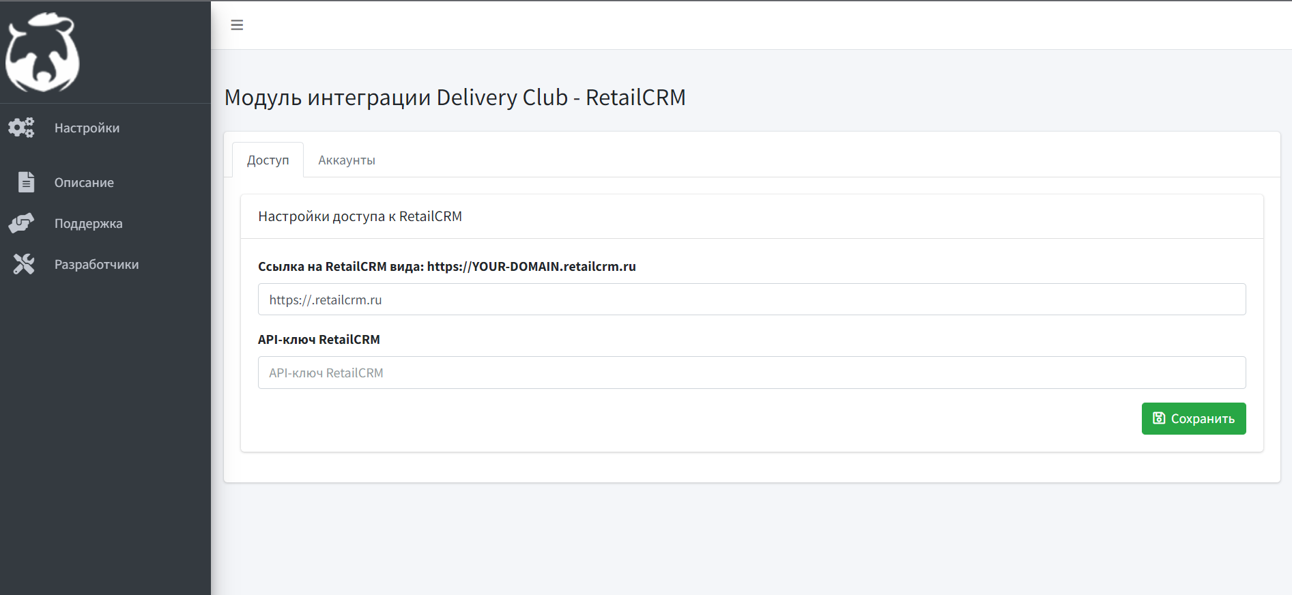Click the document icon beside Описание
Screen dimensions: 1292x595
click(26, 182)
